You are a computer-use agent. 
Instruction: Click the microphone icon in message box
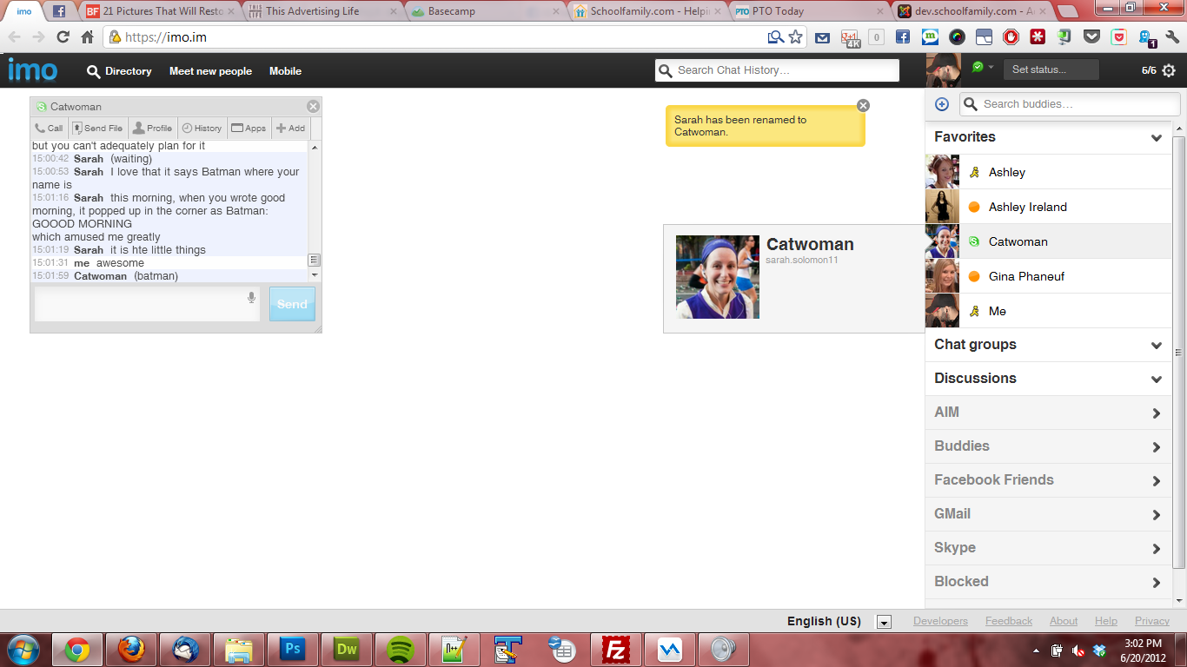[x=252, y=298]
